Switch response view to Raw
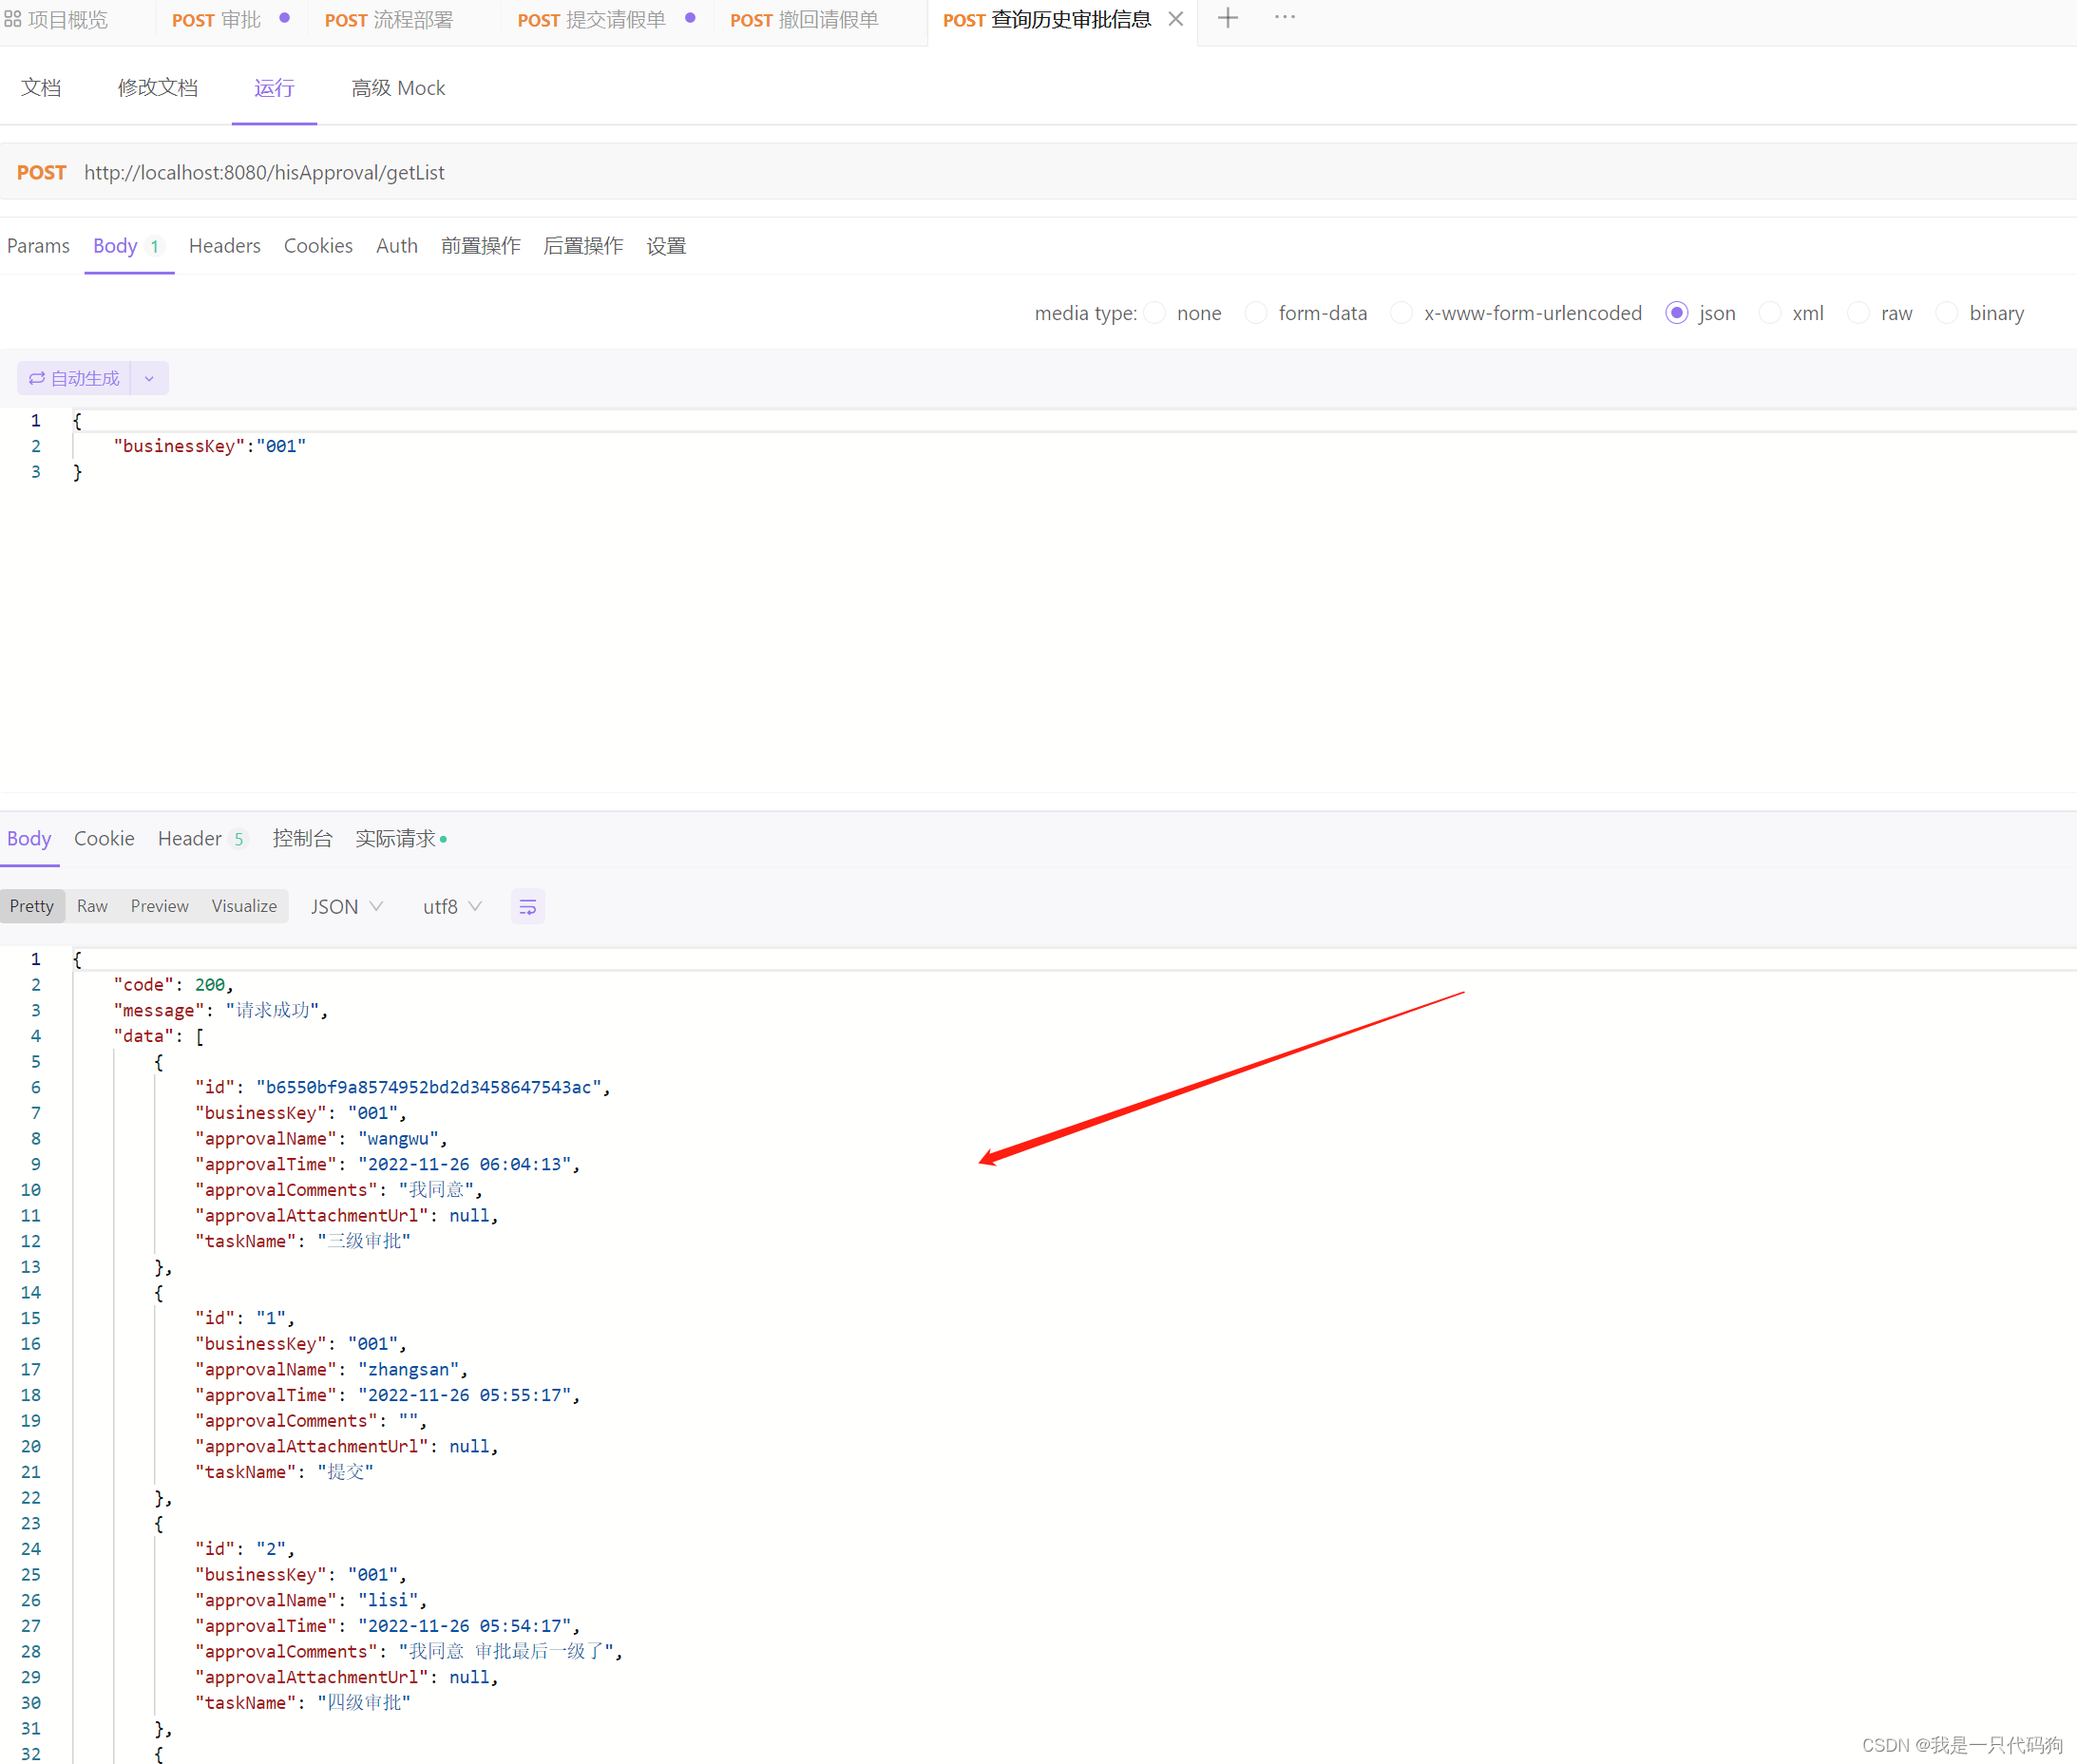The width and height of the screenshot is (2077, 1764). [92, 906]
